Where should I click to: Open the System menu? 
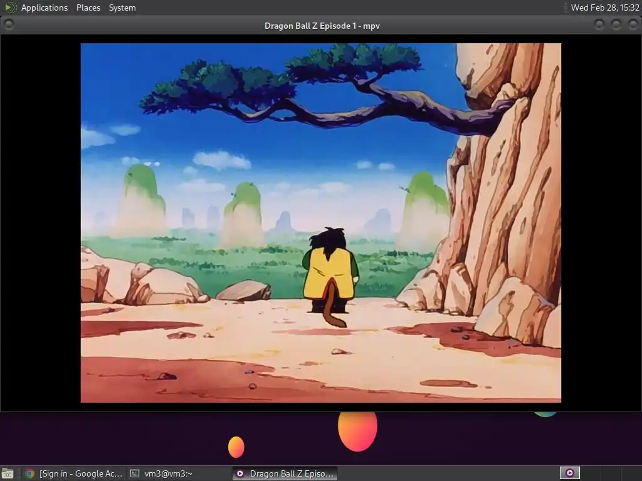pos(122,8)
